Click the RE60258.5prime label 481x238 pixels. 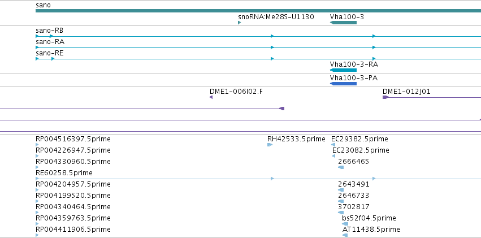64,173
